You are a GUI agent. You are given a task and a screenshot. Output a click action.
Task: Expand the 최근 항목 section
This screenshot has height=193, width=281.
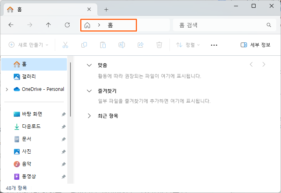pyautogui.click(x=89, y=116)
